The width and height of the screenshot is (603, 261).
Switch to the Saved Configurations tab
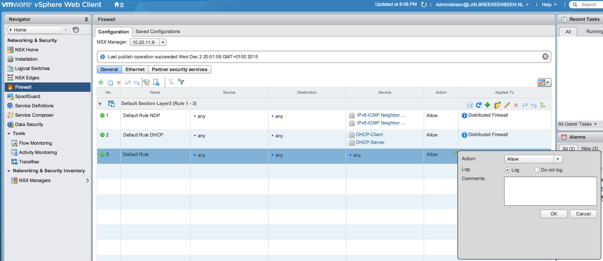158,31
